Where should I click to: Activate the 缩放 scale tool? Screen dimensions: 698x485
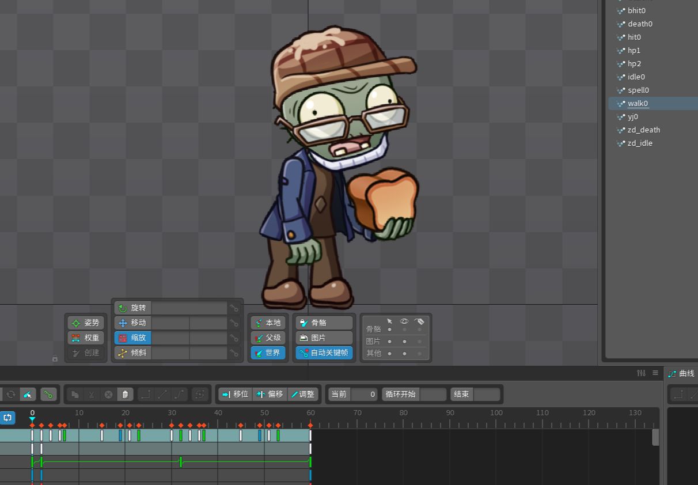[x=132, y=338]
